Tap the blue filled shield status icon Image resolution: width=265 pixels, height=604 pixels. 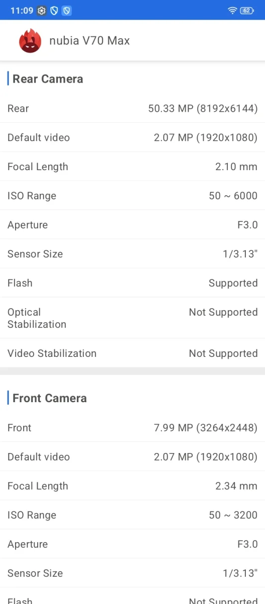click(x=66, y=11)
